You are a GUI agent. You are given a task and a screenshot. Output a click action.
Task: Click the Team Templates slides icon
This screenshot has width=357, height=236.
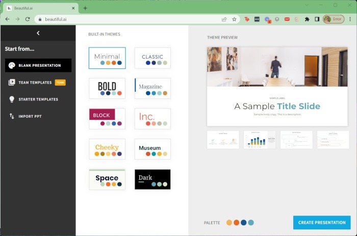[x=12, y=82]
